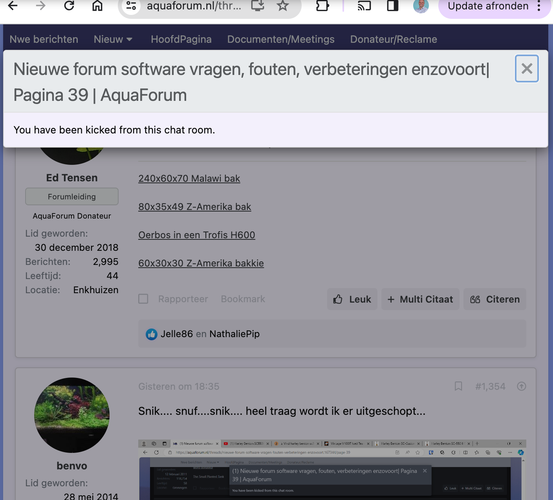Open the site information icon in address bar
The height and width of the screenshot is (500, 553).
tap(131, 6)
